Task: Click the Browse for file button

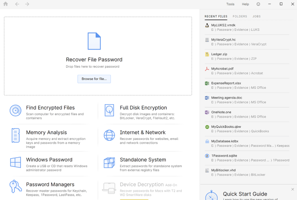Action: point(94,79)
